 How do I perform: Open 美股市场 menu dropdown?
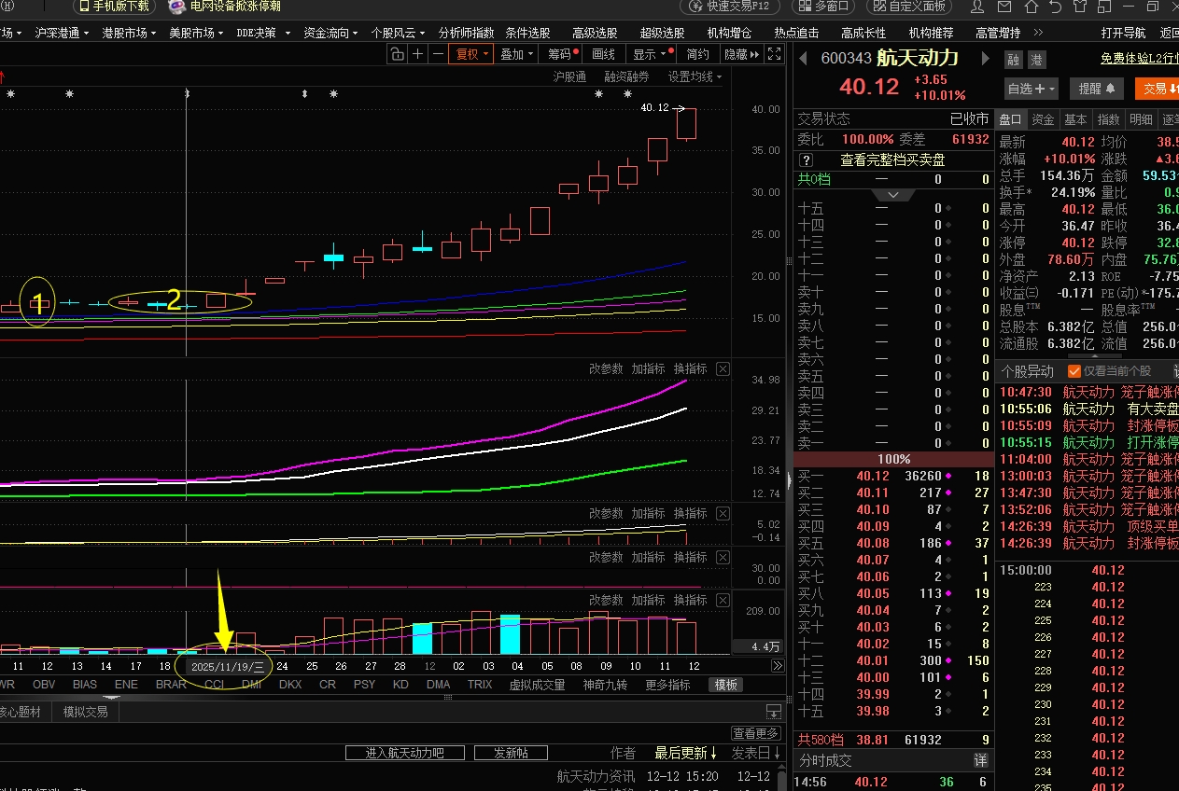pyautogui.click(x=196, y=33)
